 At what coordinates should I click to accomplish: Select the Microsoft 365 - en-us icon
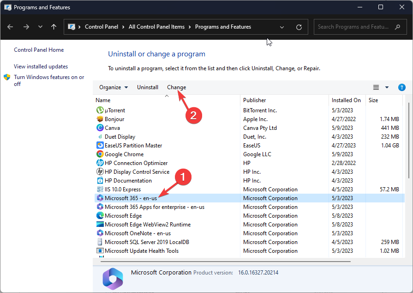click(x=100, y=198)
